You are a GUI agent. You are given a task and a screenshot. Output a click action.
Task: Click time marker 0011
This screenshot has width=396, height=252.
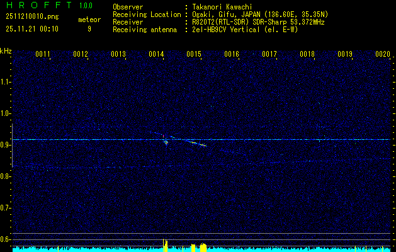click(43, 54)
